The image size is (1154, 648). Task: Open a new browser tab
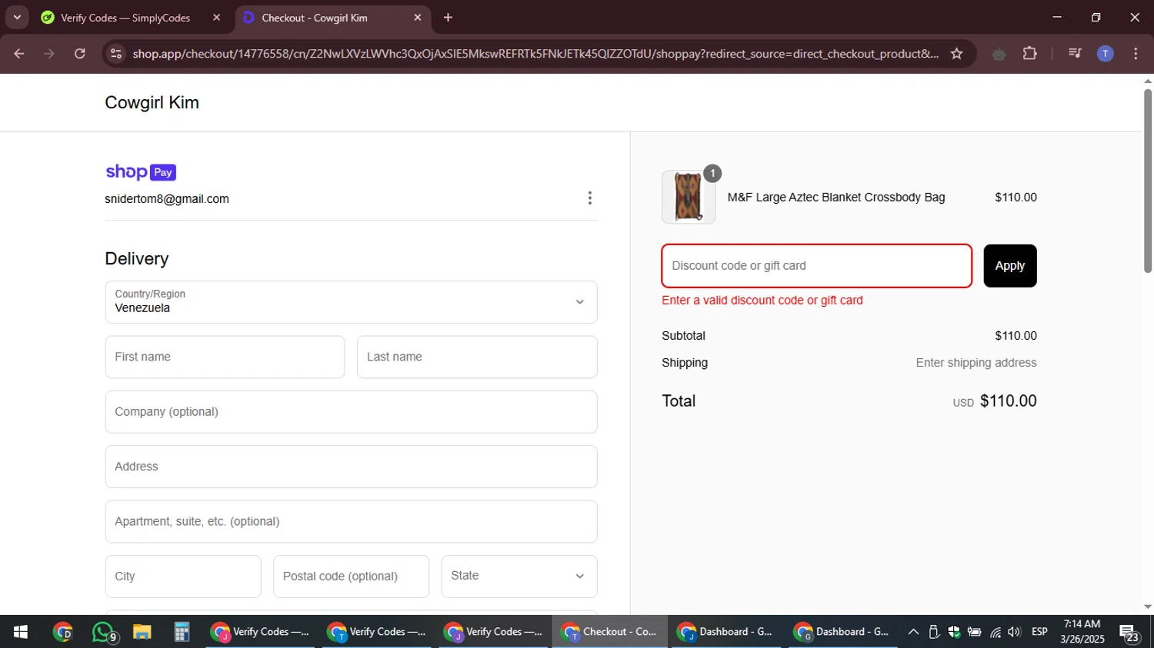[x=449, y=18]
